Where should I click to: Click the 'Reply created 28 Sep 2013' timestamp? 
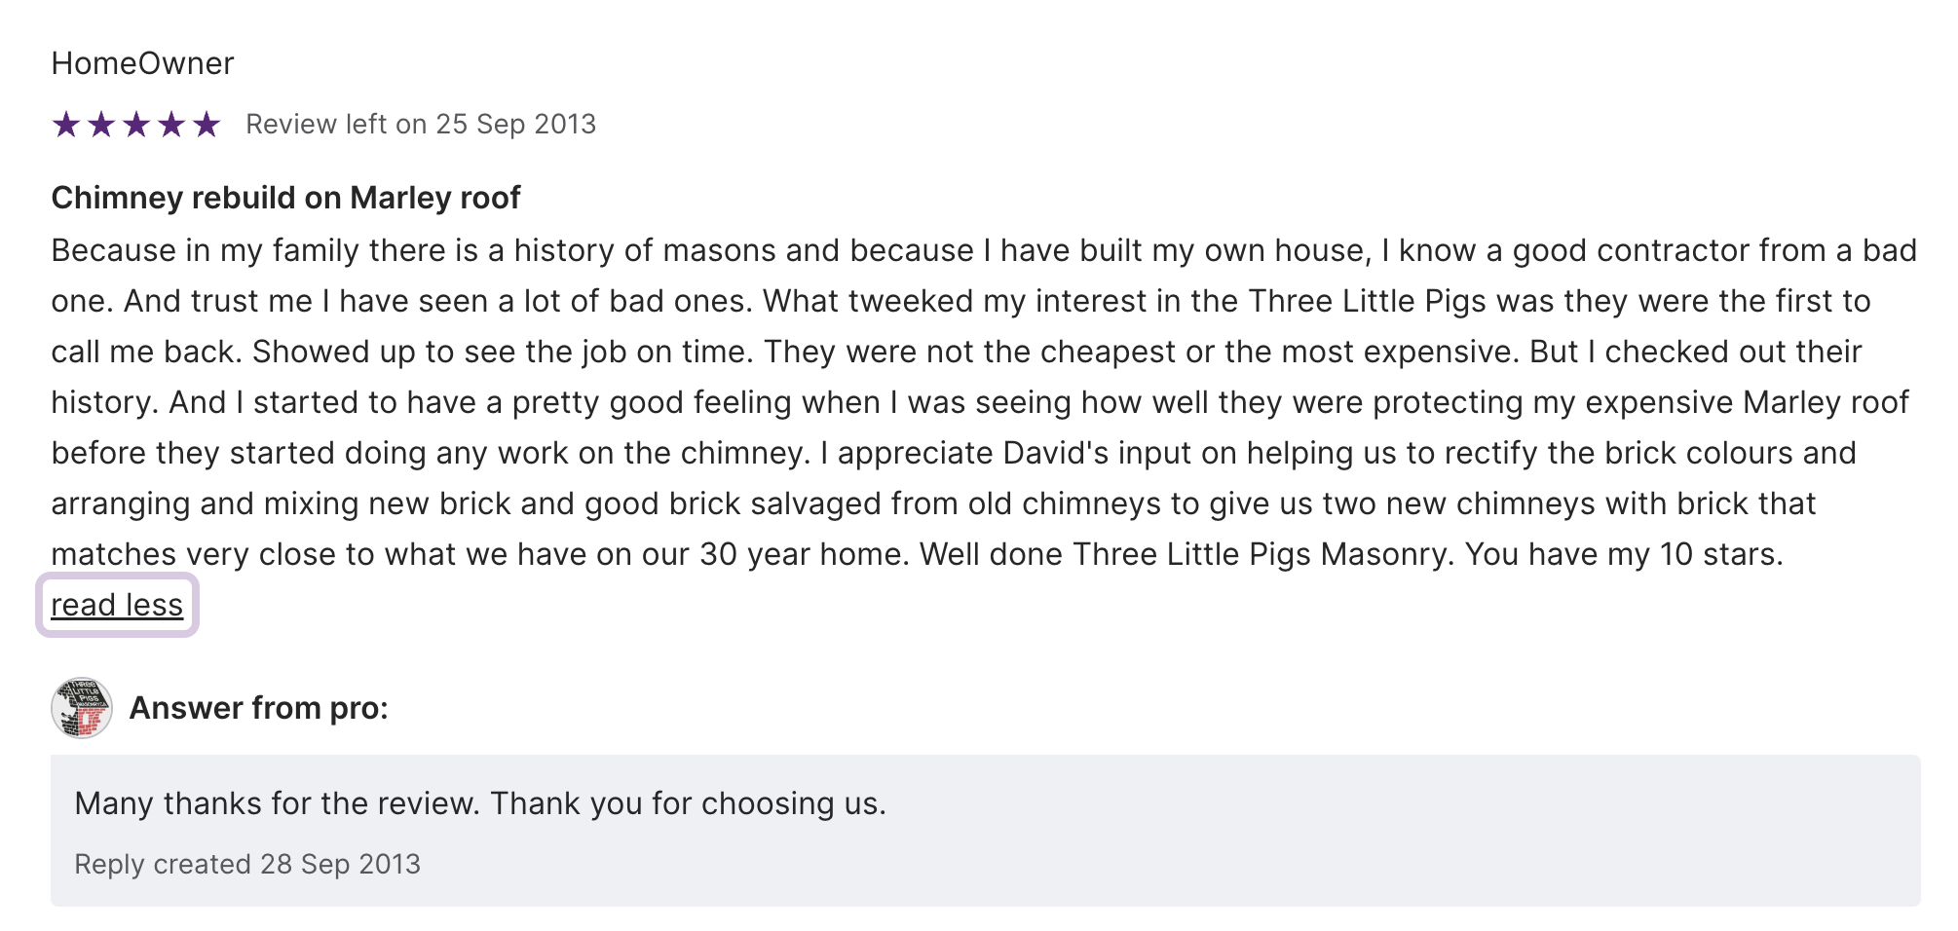(x=247, y=864)
